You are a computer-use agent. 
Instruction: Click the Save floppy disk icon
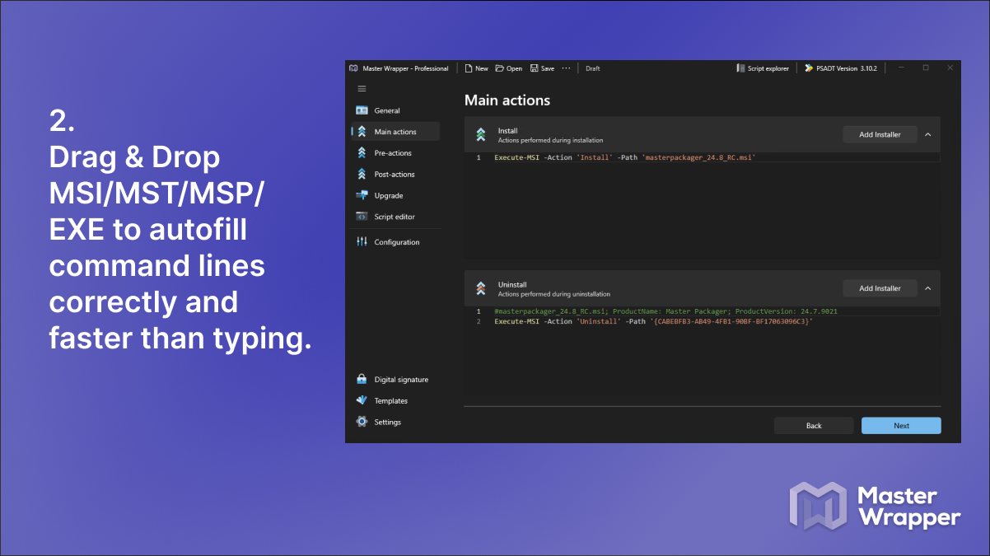pos(534,68)
